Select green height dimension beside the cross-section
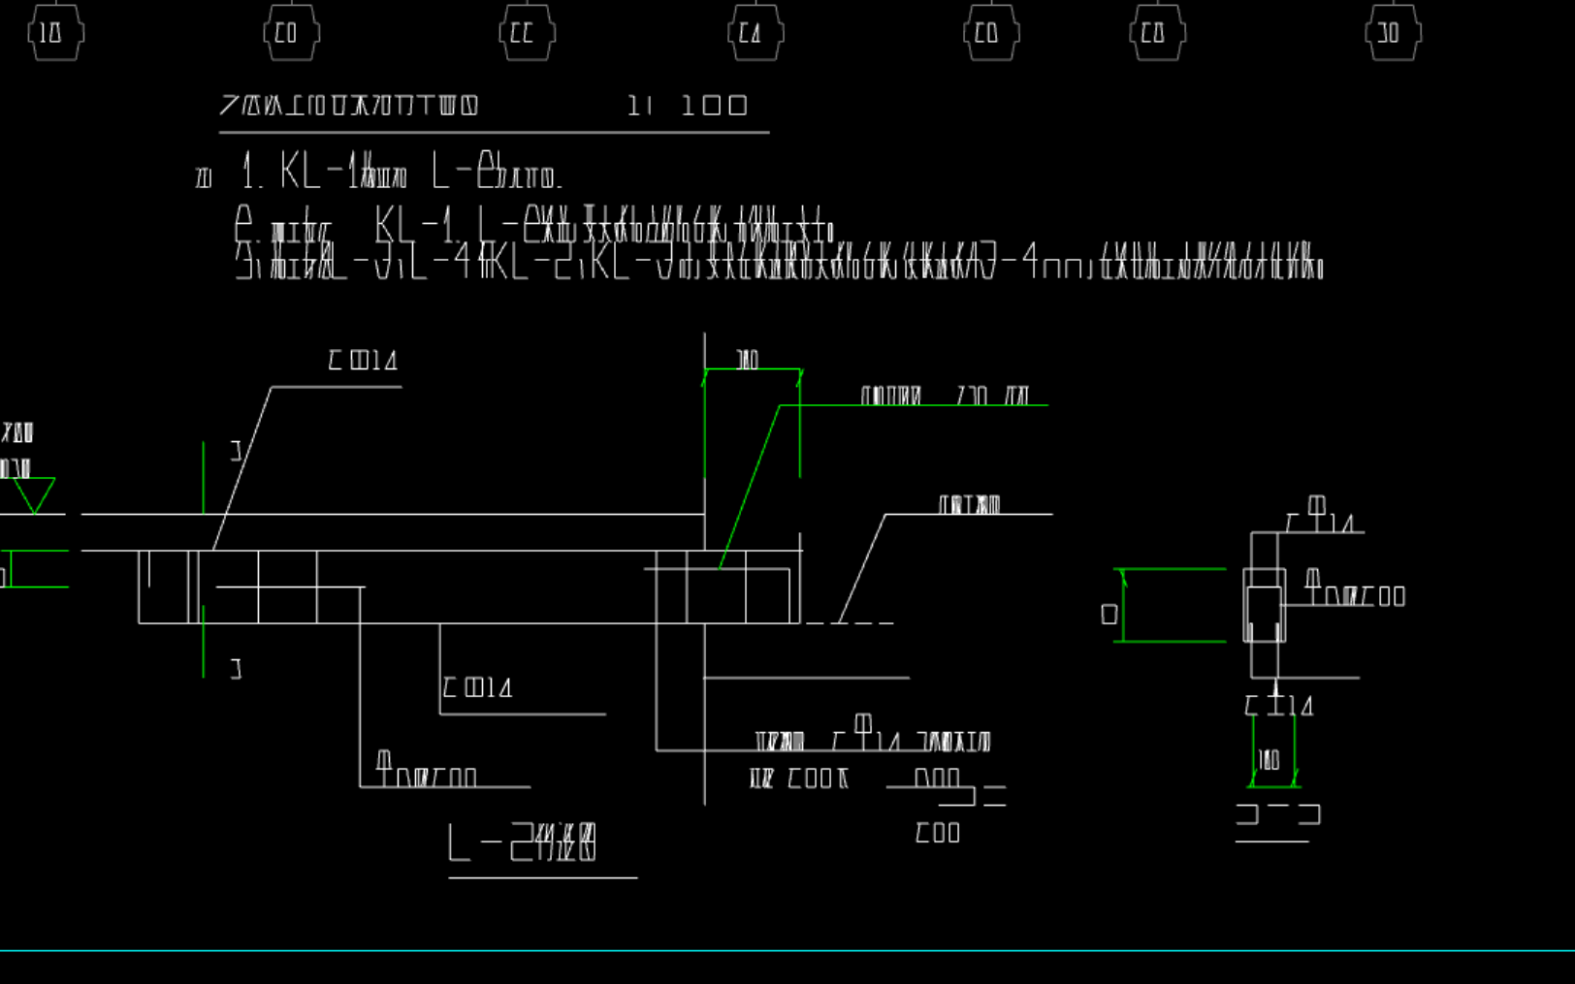The height and width of the screenshot is (984, 1575). [1123, 606]
